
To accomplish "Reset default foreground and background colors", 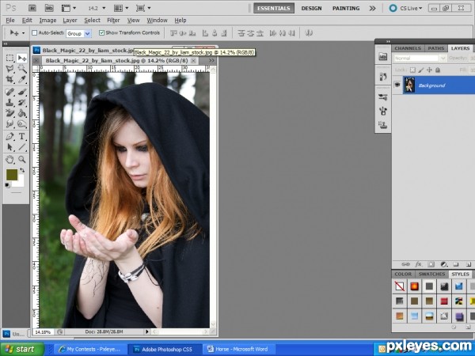I will tap(7, 185).
